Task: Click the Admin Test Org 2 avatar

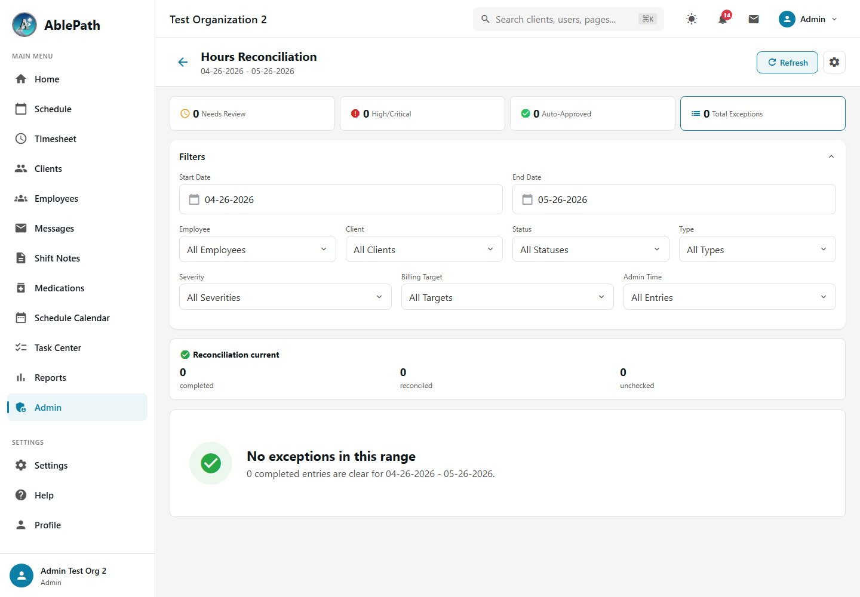Action: (x=21, y=576)
